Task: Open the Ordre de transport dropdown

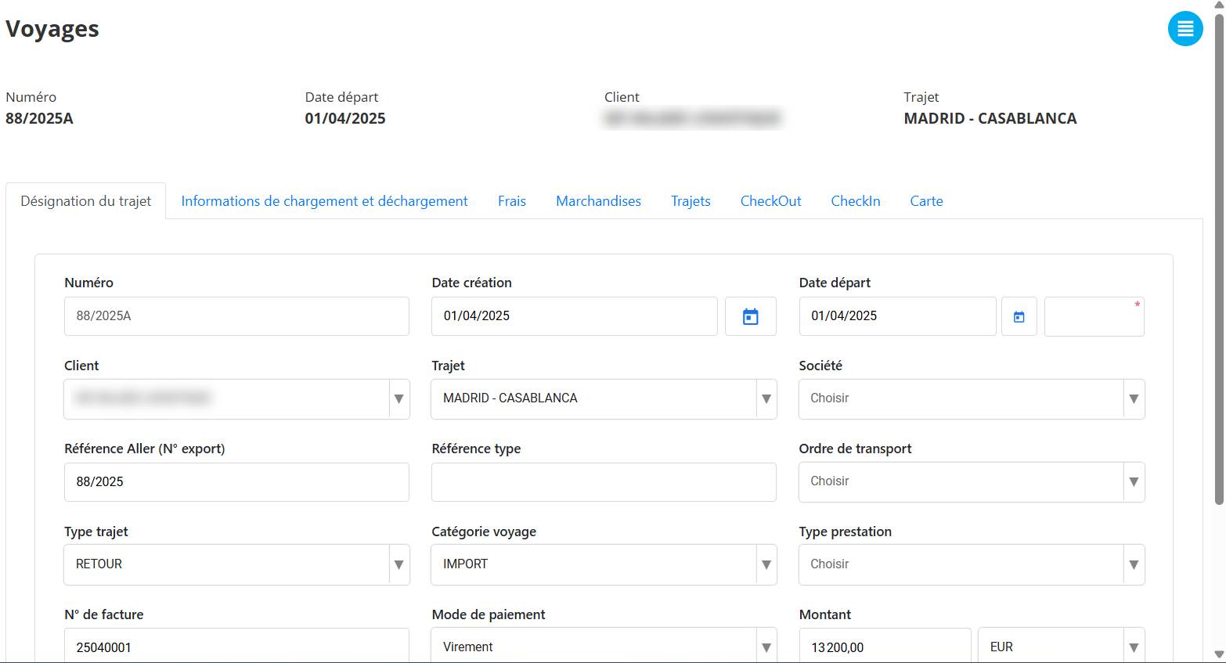Action: point(972,482)
